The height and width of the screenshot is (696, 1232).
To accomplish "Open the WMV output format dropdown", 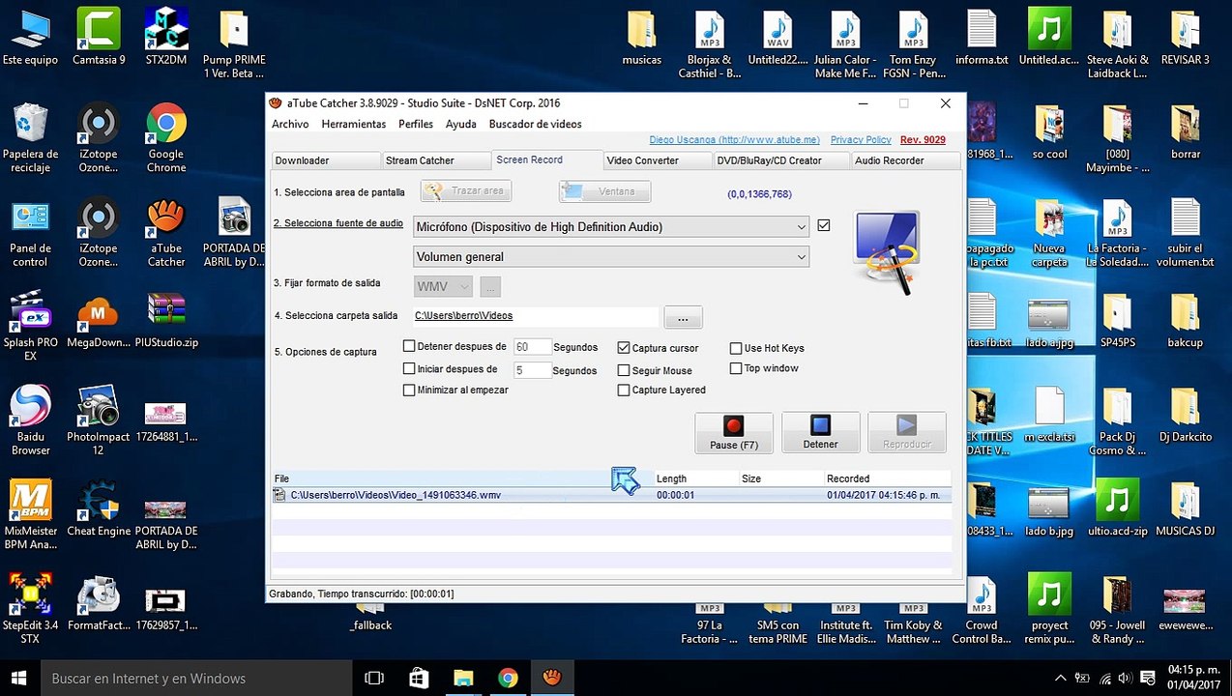I will pos(444,286).
